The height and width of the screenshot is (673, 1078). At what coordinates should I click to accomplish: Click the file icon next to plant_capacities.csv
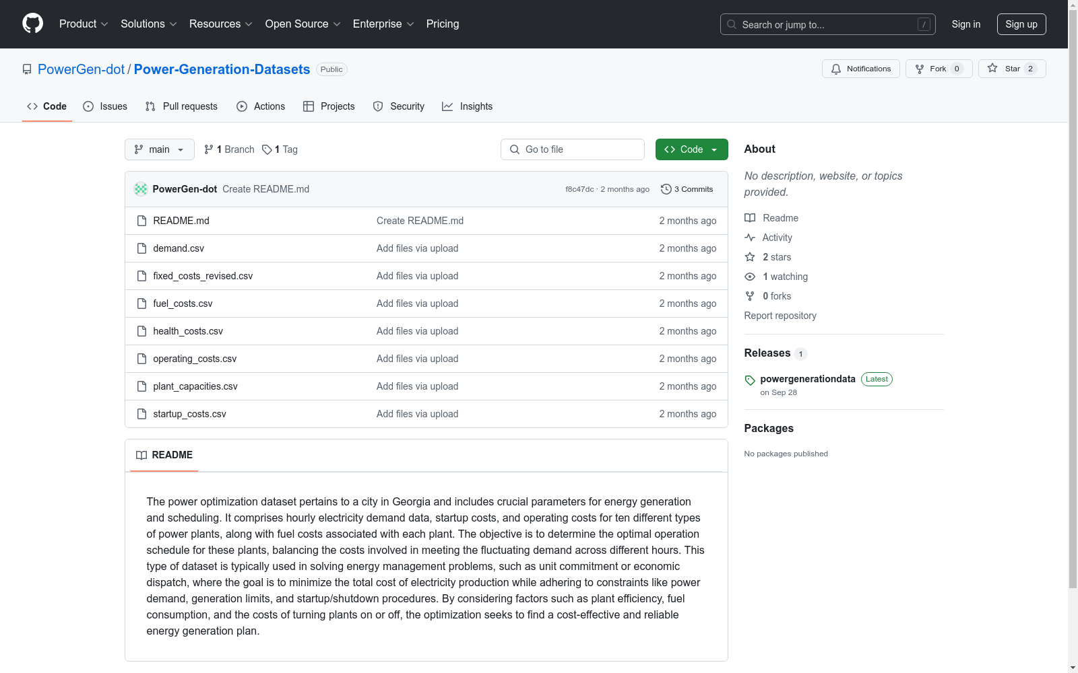tap(141, 386)
